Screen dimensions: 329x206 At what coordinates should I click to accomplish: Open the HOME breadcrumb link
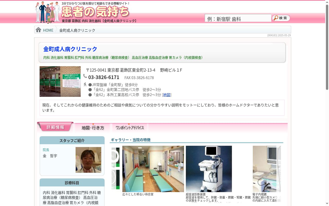click(x=48, y=30)
